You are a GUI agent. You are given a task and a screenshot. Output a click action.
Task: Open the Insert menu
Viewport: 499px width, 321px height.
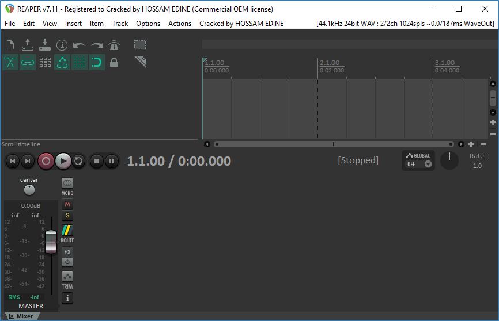click(x=73, y=24)
